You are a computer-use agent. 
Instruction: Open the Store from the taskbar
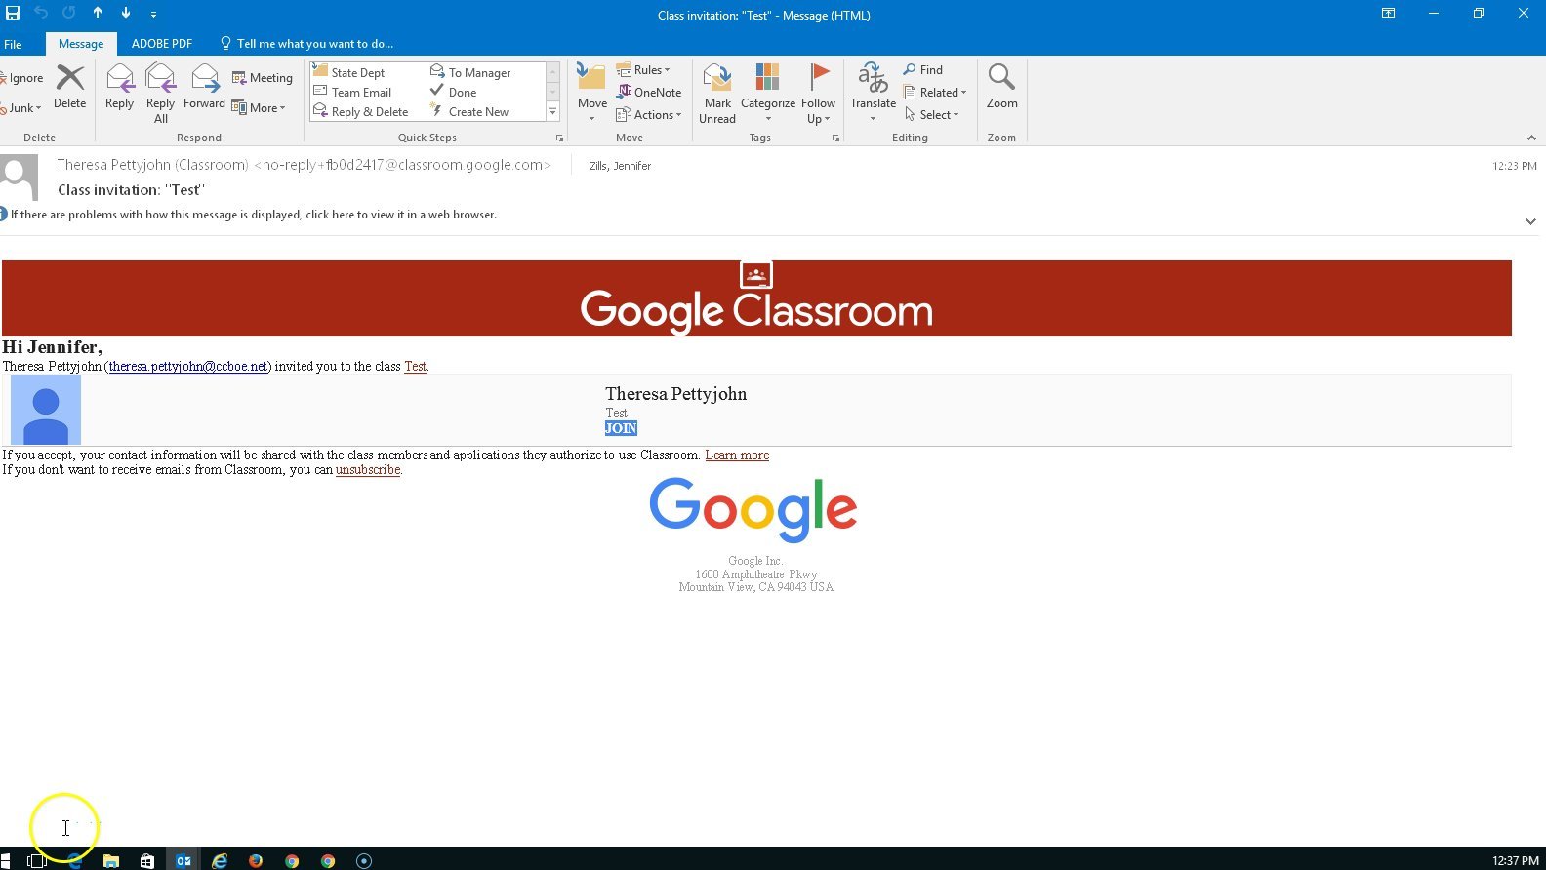point(146,860)
